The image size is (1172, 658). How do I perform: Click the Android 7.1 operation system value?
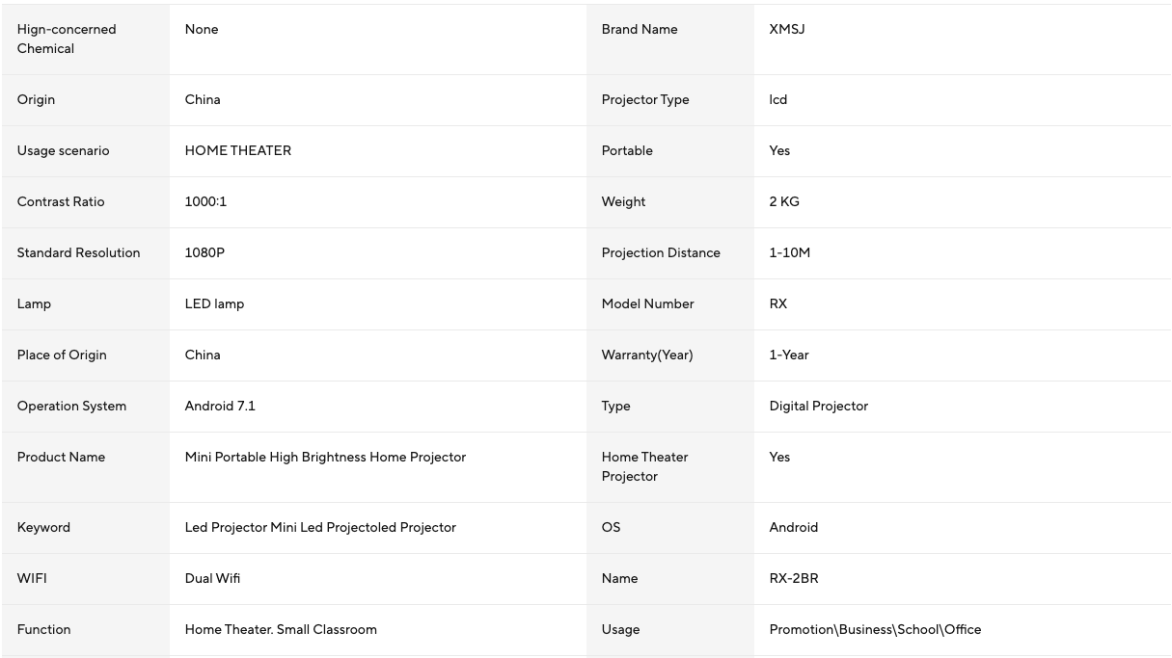pos(220,406)
